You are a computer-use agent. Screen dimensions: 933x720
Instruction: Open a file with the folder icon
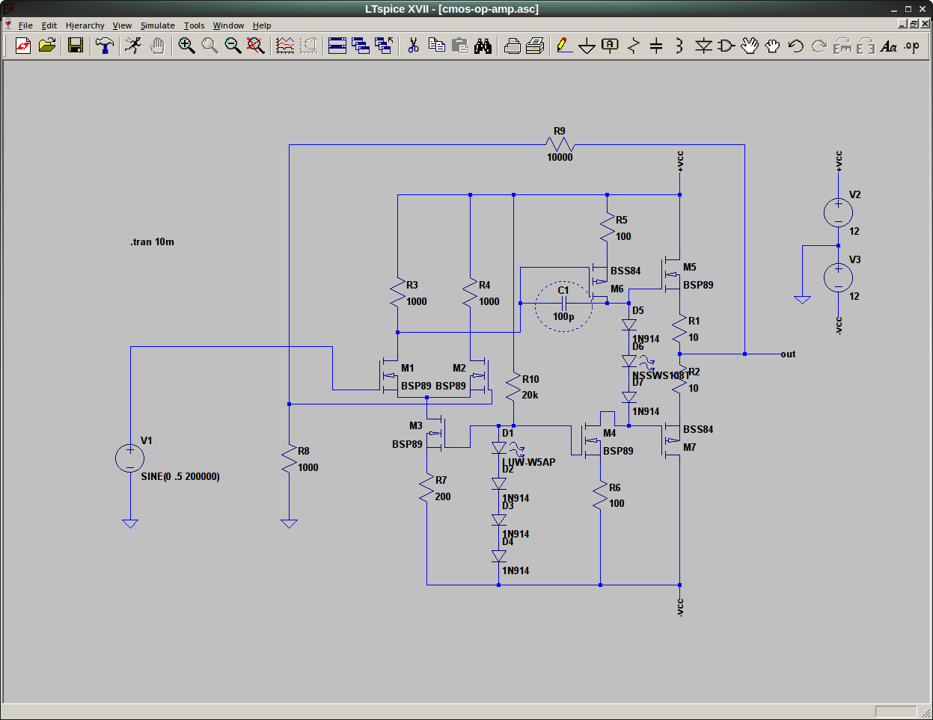[x=47, y=46]
